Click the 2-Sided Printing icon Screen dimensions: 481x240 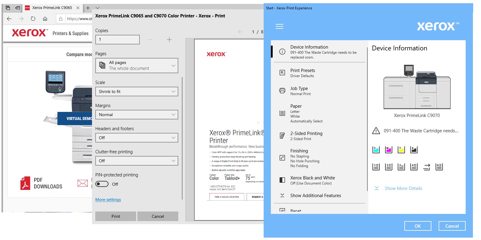click(x=282, y=136)
